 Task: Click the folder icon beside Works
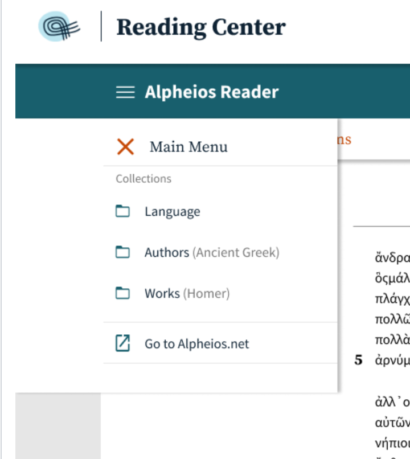pyautogui.click(x=122, y=294)
